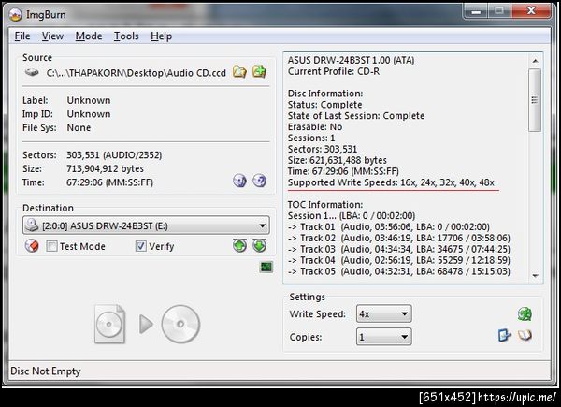Open the small green log window icon
The height and width of the screenshot is (407, 561).
(x=266, y=267)
